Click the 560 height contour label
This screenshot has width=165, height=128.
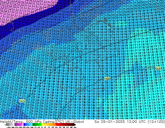click(x=22, y=101)
